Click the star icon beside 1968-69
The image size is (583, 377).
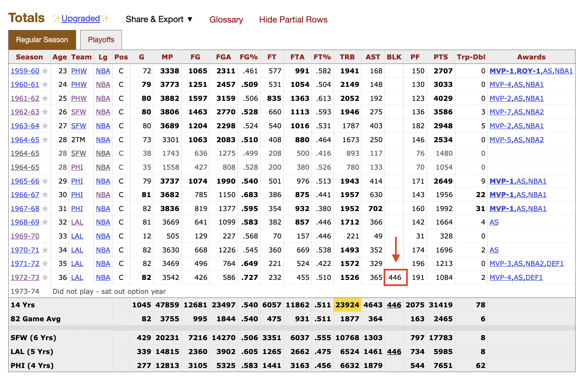pyautogui.click(x=45, y=222)
